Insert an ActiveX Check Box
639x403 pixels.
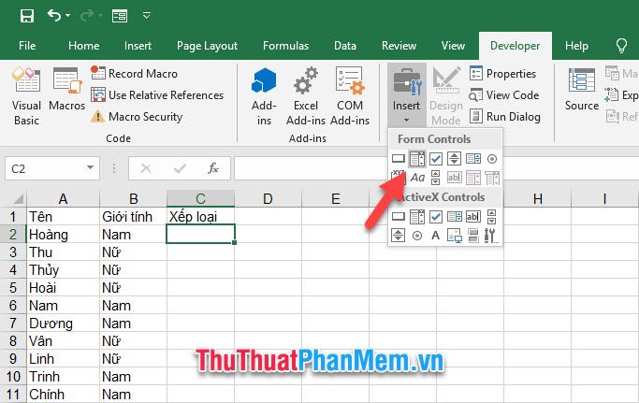pos(436,216)
